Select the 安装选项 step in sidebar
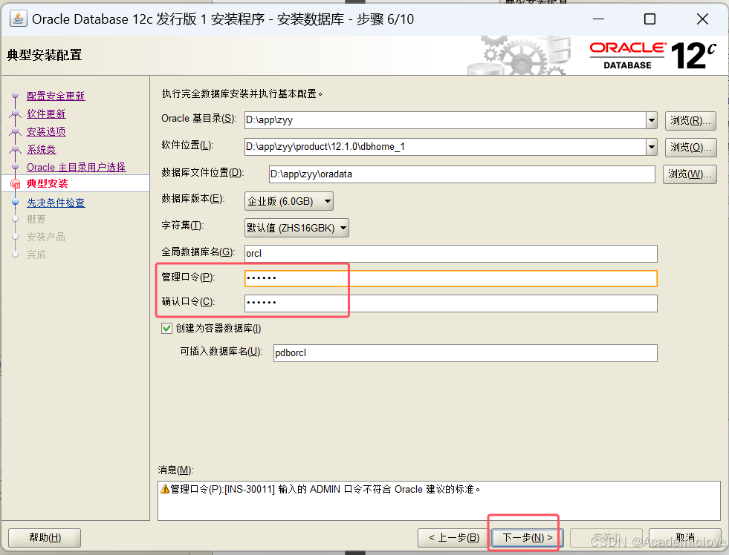This screenshot has height=555, width=729. pyautogui.click(x=46, y=131)
